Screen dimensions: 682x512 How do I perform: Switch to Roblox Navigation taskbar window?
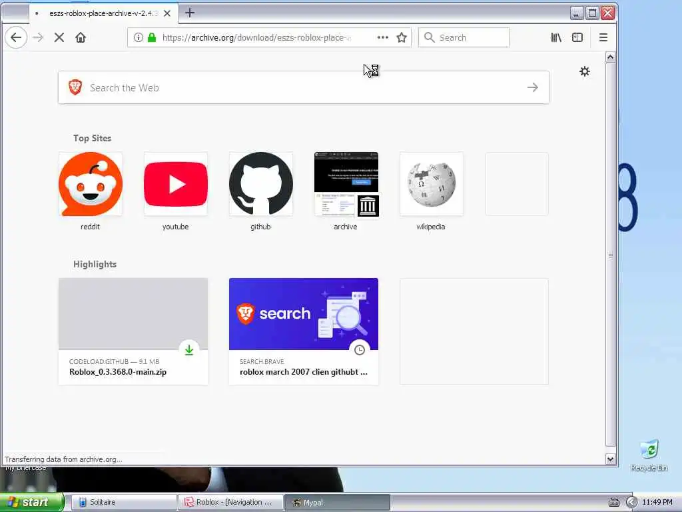(x=230, y=502)
